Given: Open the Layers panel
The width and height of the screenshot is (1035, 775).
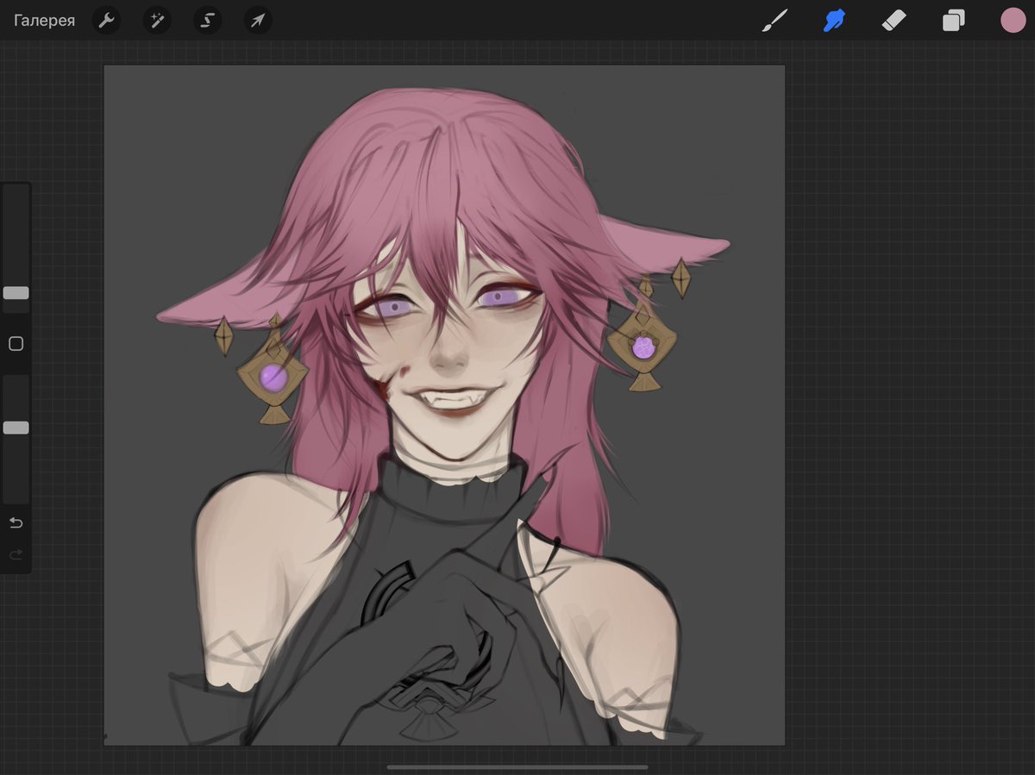Looking at the screenshot, I should pyautogui.click(x=953, y=21).
